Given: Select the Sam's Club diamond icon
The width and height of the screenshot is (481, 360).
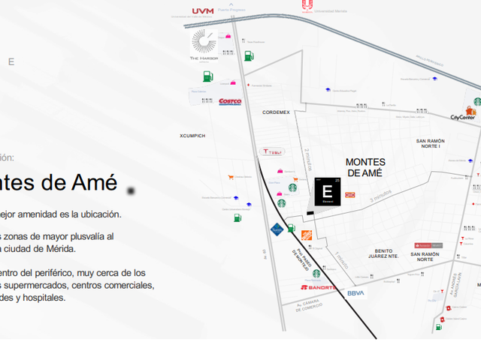Looking at the screenshot, I should [277, 229].
